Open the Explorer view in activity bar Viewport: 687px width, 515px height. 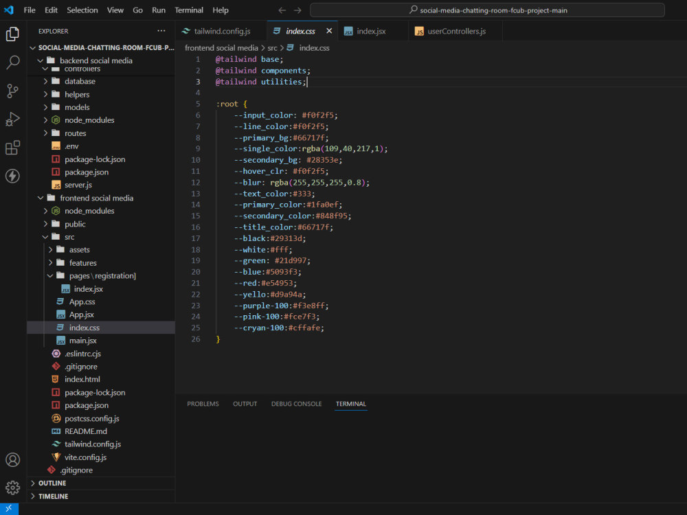[12, 34]
